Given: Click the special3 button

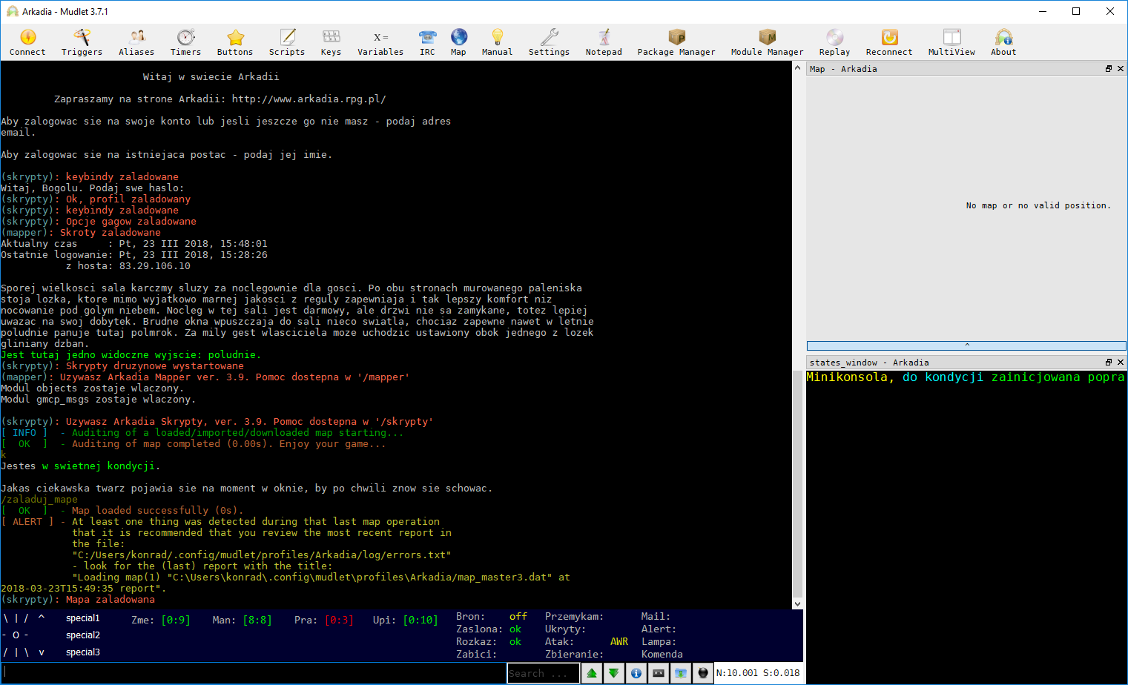Looking at the screenshot, I should [83, 652].
